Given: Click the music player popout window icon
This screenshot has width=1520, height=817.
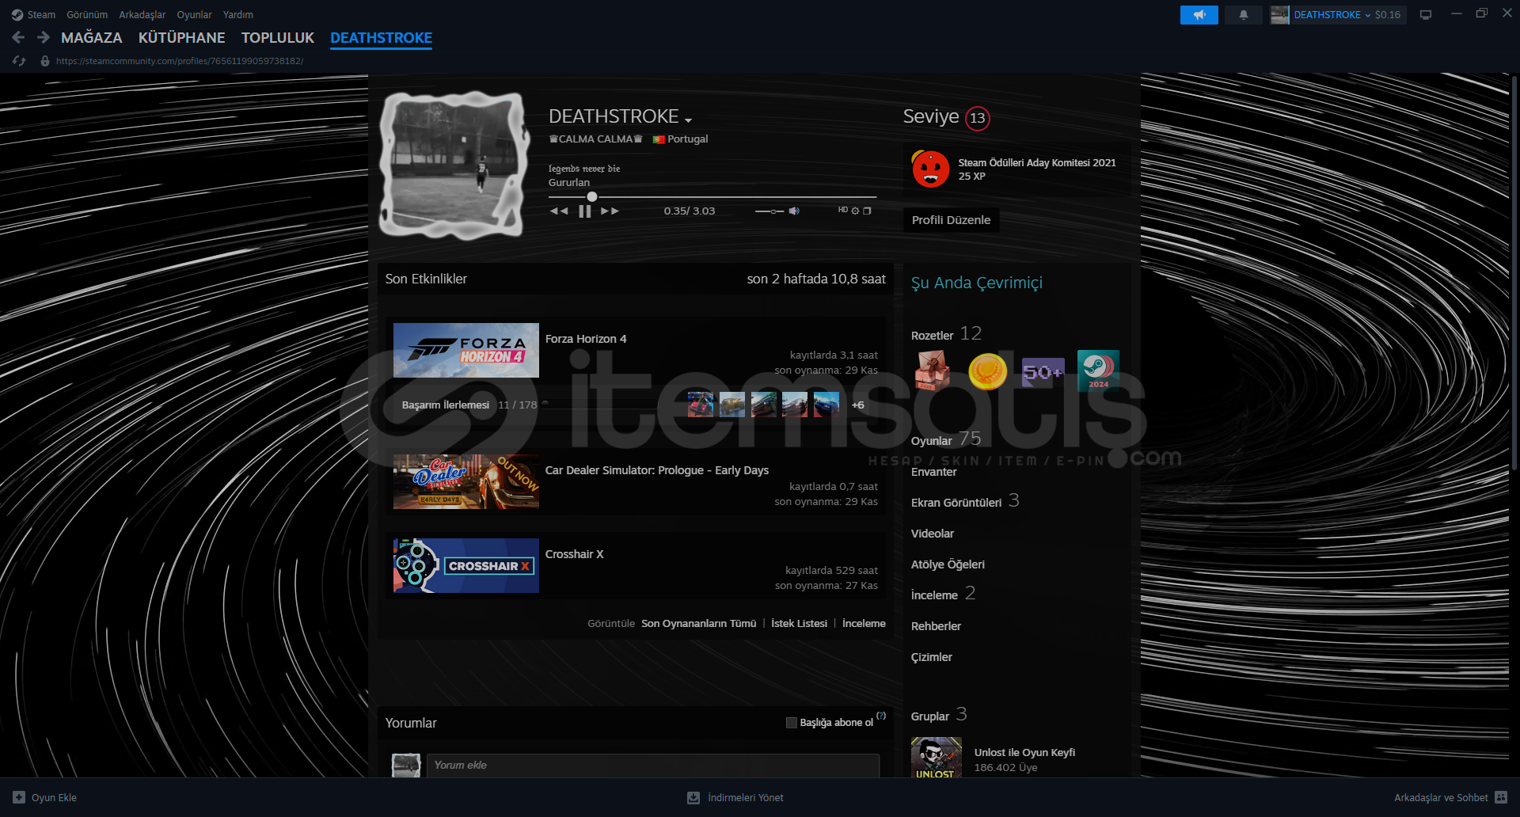Looking at the screenshot, I should coord(867,211).
